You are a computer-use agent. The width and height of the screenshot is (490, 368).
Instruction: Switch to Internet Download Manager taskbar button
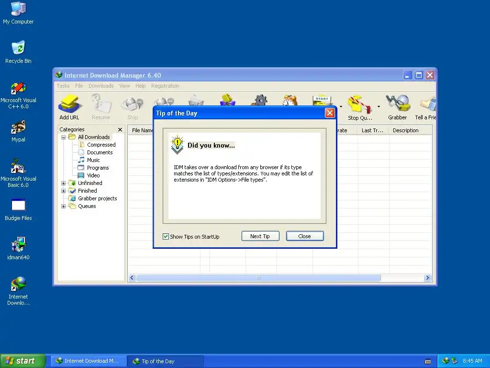point(89,361)
